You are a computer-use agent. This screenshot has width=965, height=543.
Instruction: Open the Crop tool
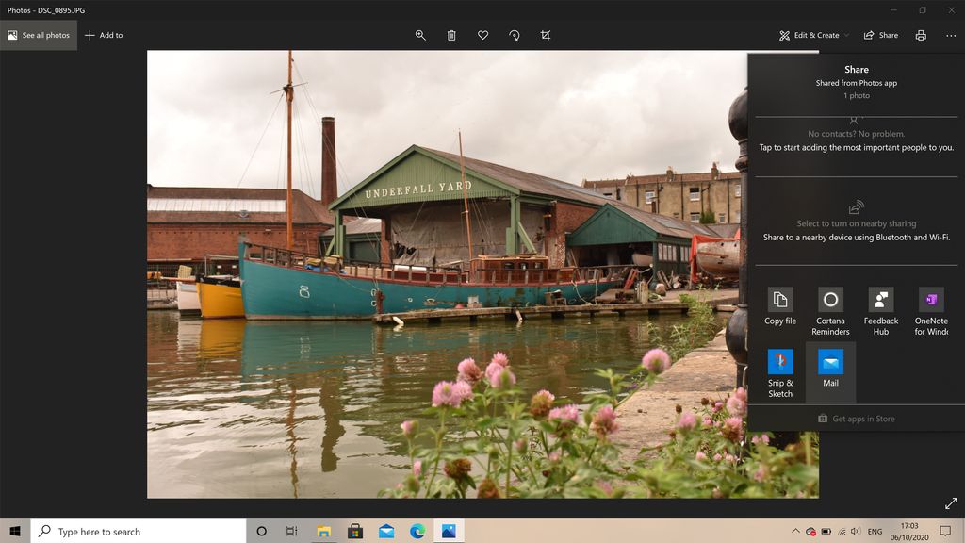[x=546, y=35]
